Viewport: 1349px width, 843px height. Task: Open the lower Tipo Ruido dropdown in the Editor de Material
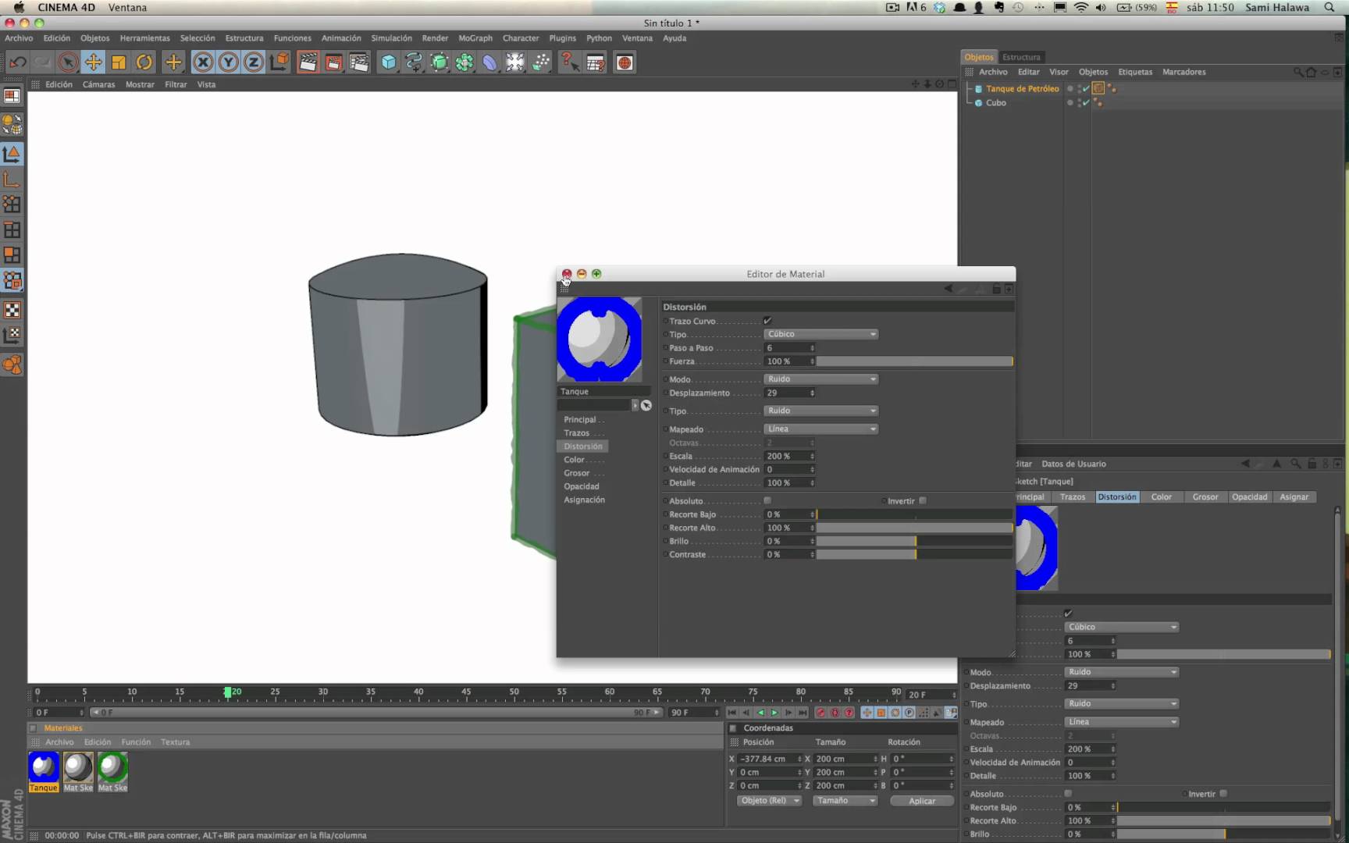821,411
